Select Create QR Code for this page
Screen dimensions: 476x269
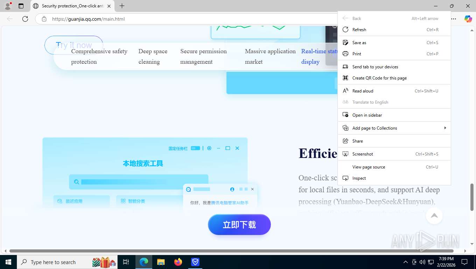[394, 78]
